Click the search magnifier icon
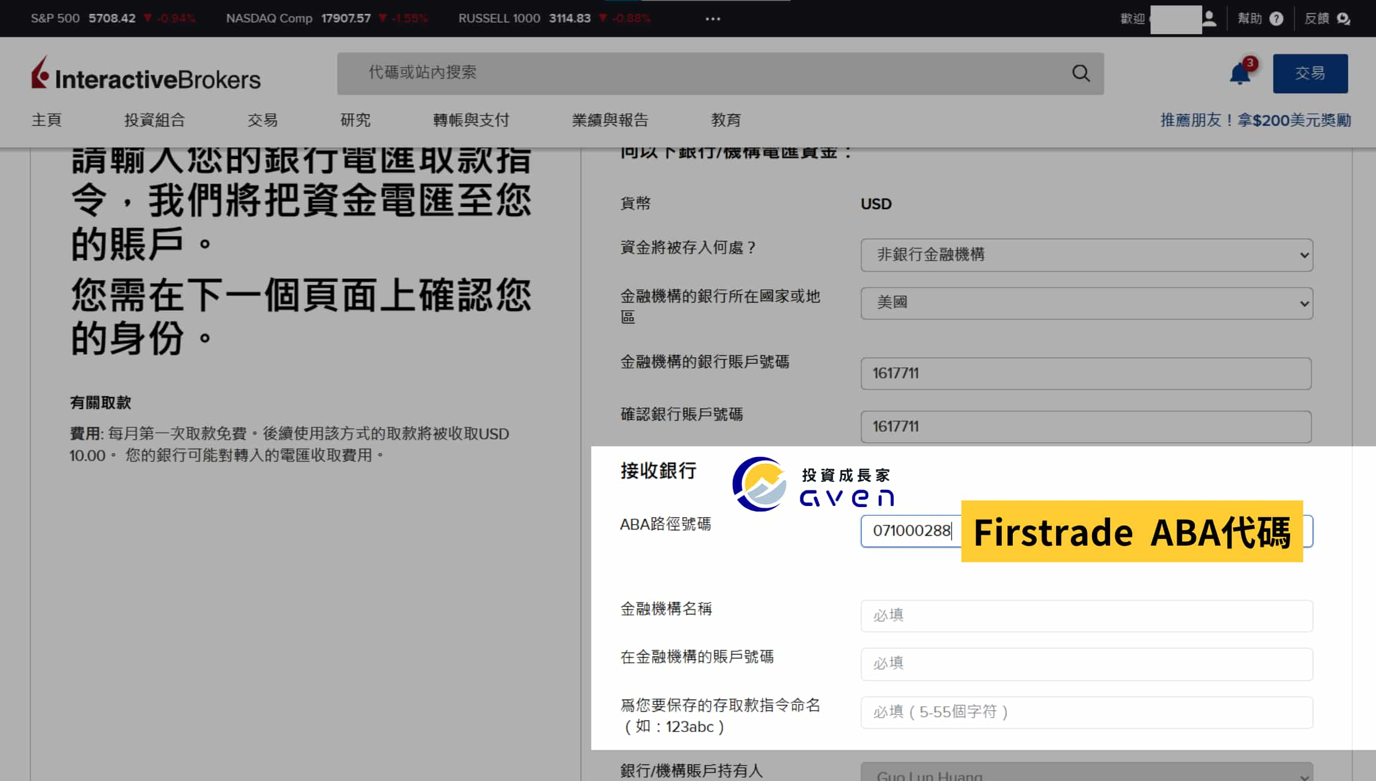 pyautogui.click(x=1080, y=73)
